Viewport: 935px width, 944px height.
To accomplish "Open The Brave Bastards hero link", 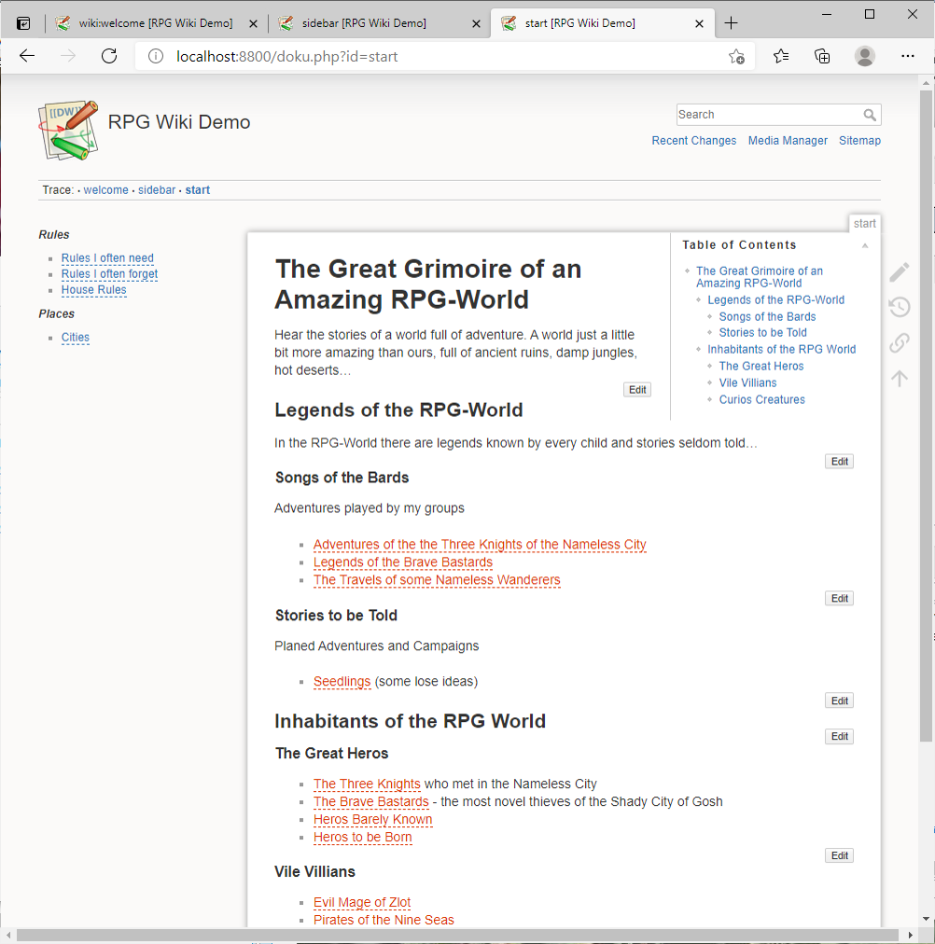I will pos(370,802).
